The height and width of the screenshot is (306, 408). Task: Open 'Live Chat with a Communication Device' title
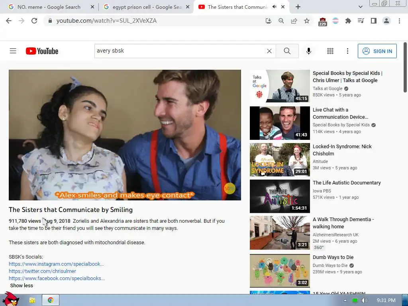340,114
